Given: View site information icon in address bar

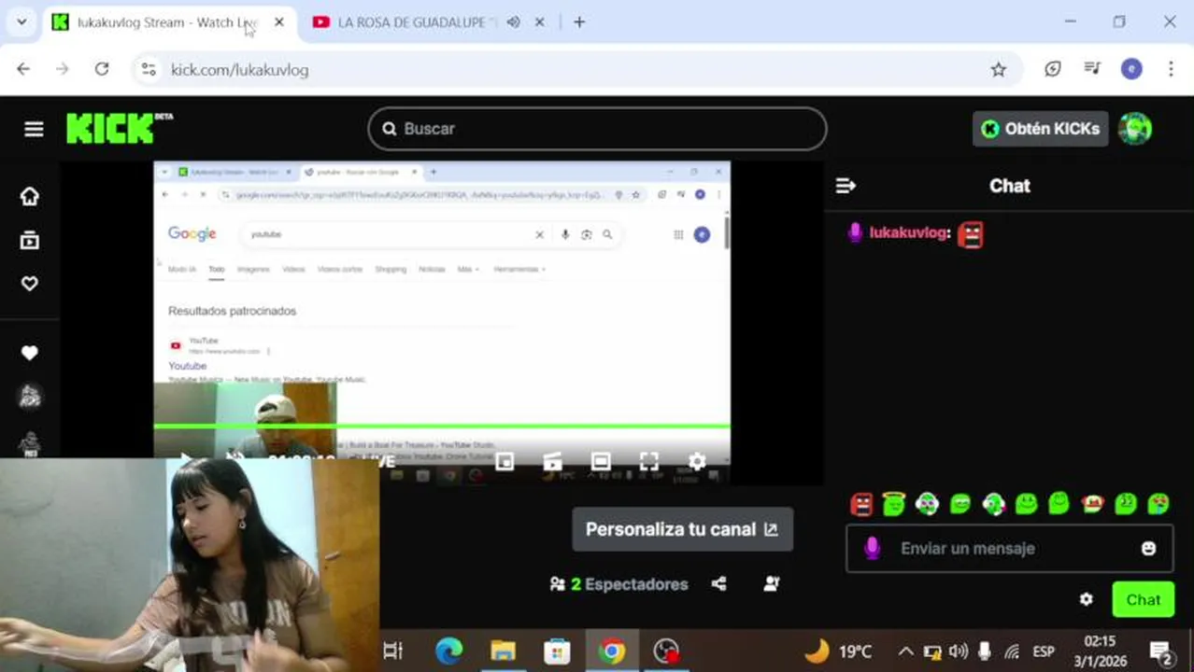Looking at the screenshot, I should point(147,69).
